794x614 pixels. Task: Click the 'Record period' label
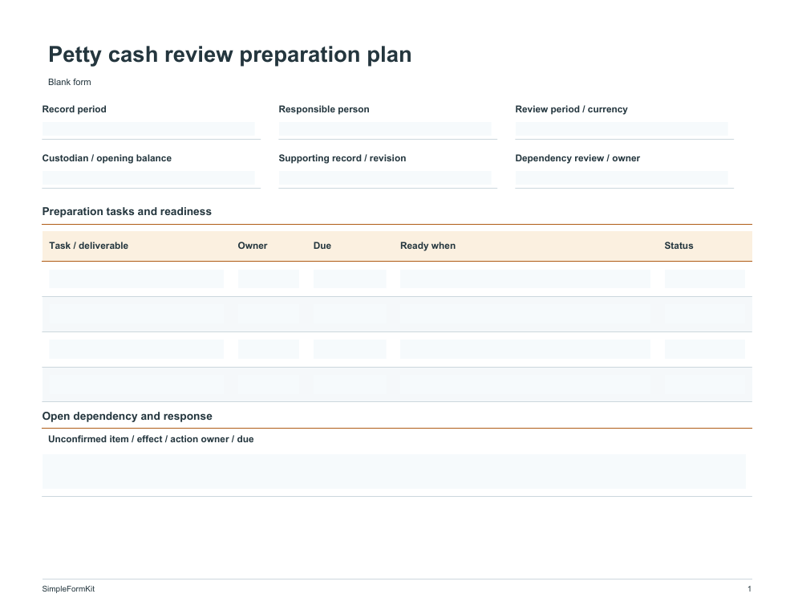74,109
